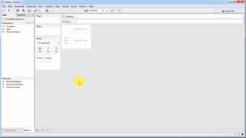
Task: Open the Help menu
Action: pyautogui.click(x=91, y=7)
